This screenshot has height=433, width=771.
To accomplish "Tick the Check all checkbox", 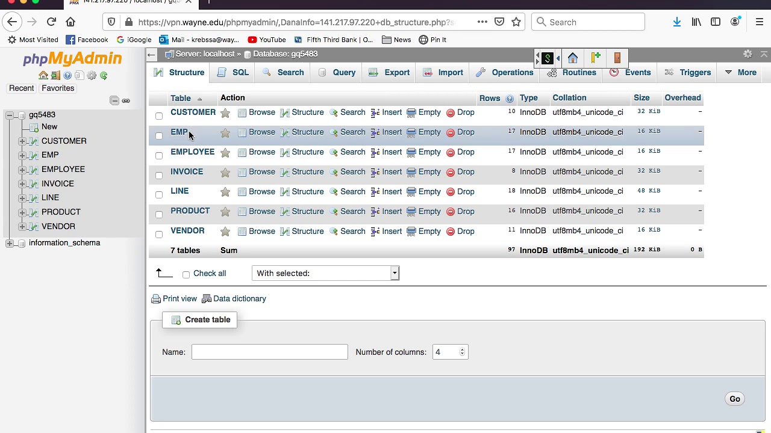I will tap(186, 274).
